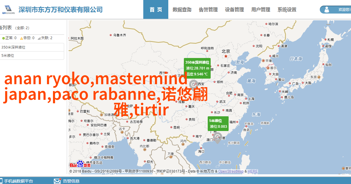This screenshot has width=351, height=184.
Task: Click the 失联 signal bars icon
Action: pyautogui.click(x=39, y=38)
